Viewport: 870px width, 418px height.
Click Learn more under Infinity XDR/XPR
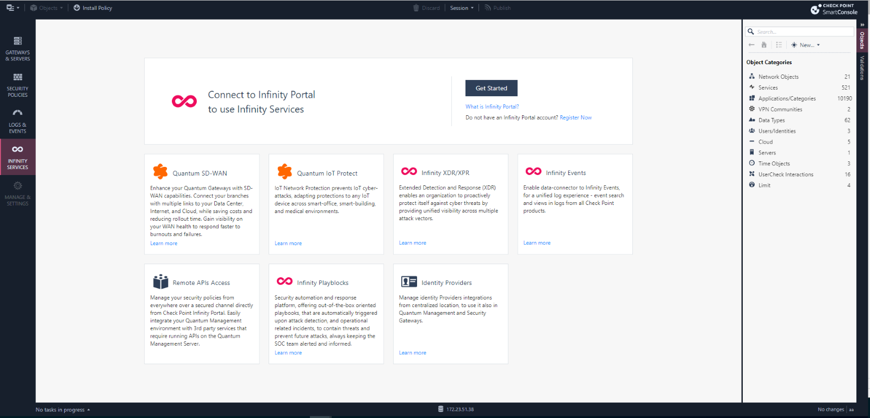pyautogui.click(x=413, y=243)
